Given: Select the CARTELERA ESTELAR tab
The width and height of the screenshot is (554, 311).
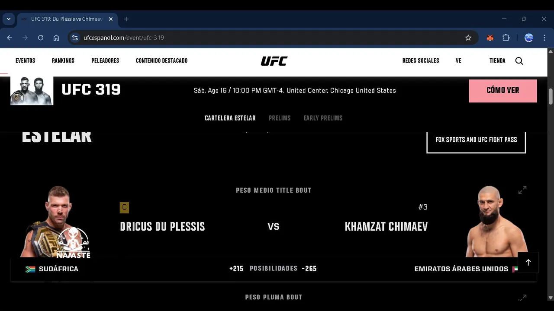Looking at the screenshot, I should [x=230, y=118].
